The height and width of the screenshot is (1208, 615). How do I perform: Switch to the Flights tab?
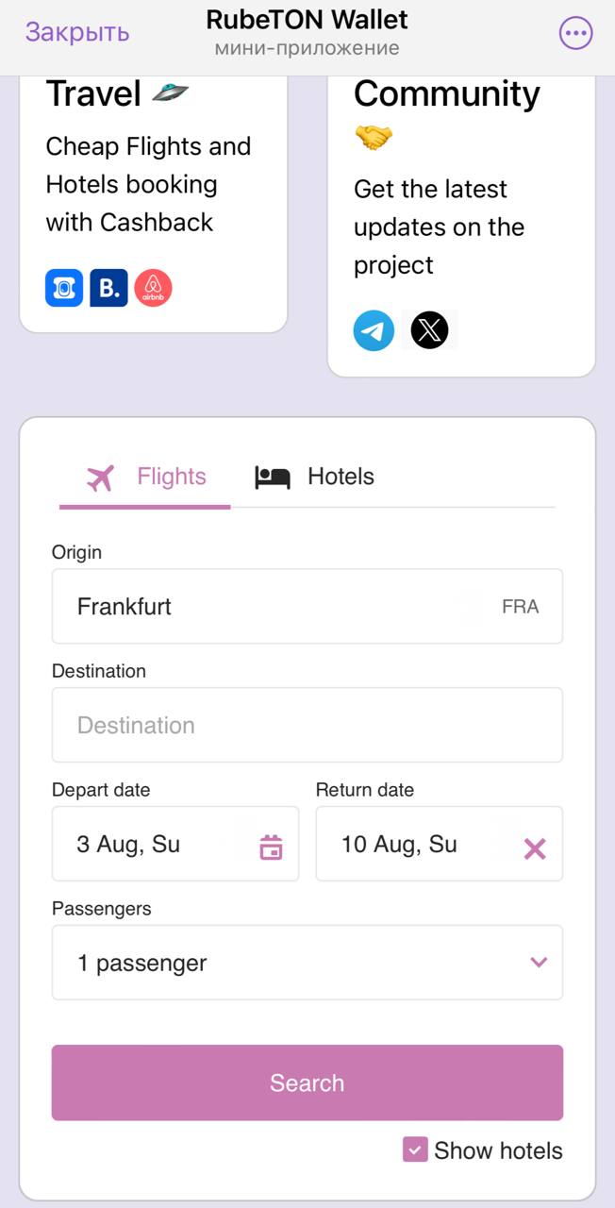[145, 478]
